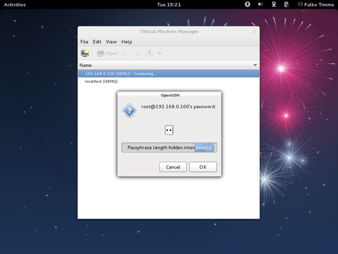
Task: Click the Cancel button in OpenSSH dialog
Action: [x=173, y=167]
